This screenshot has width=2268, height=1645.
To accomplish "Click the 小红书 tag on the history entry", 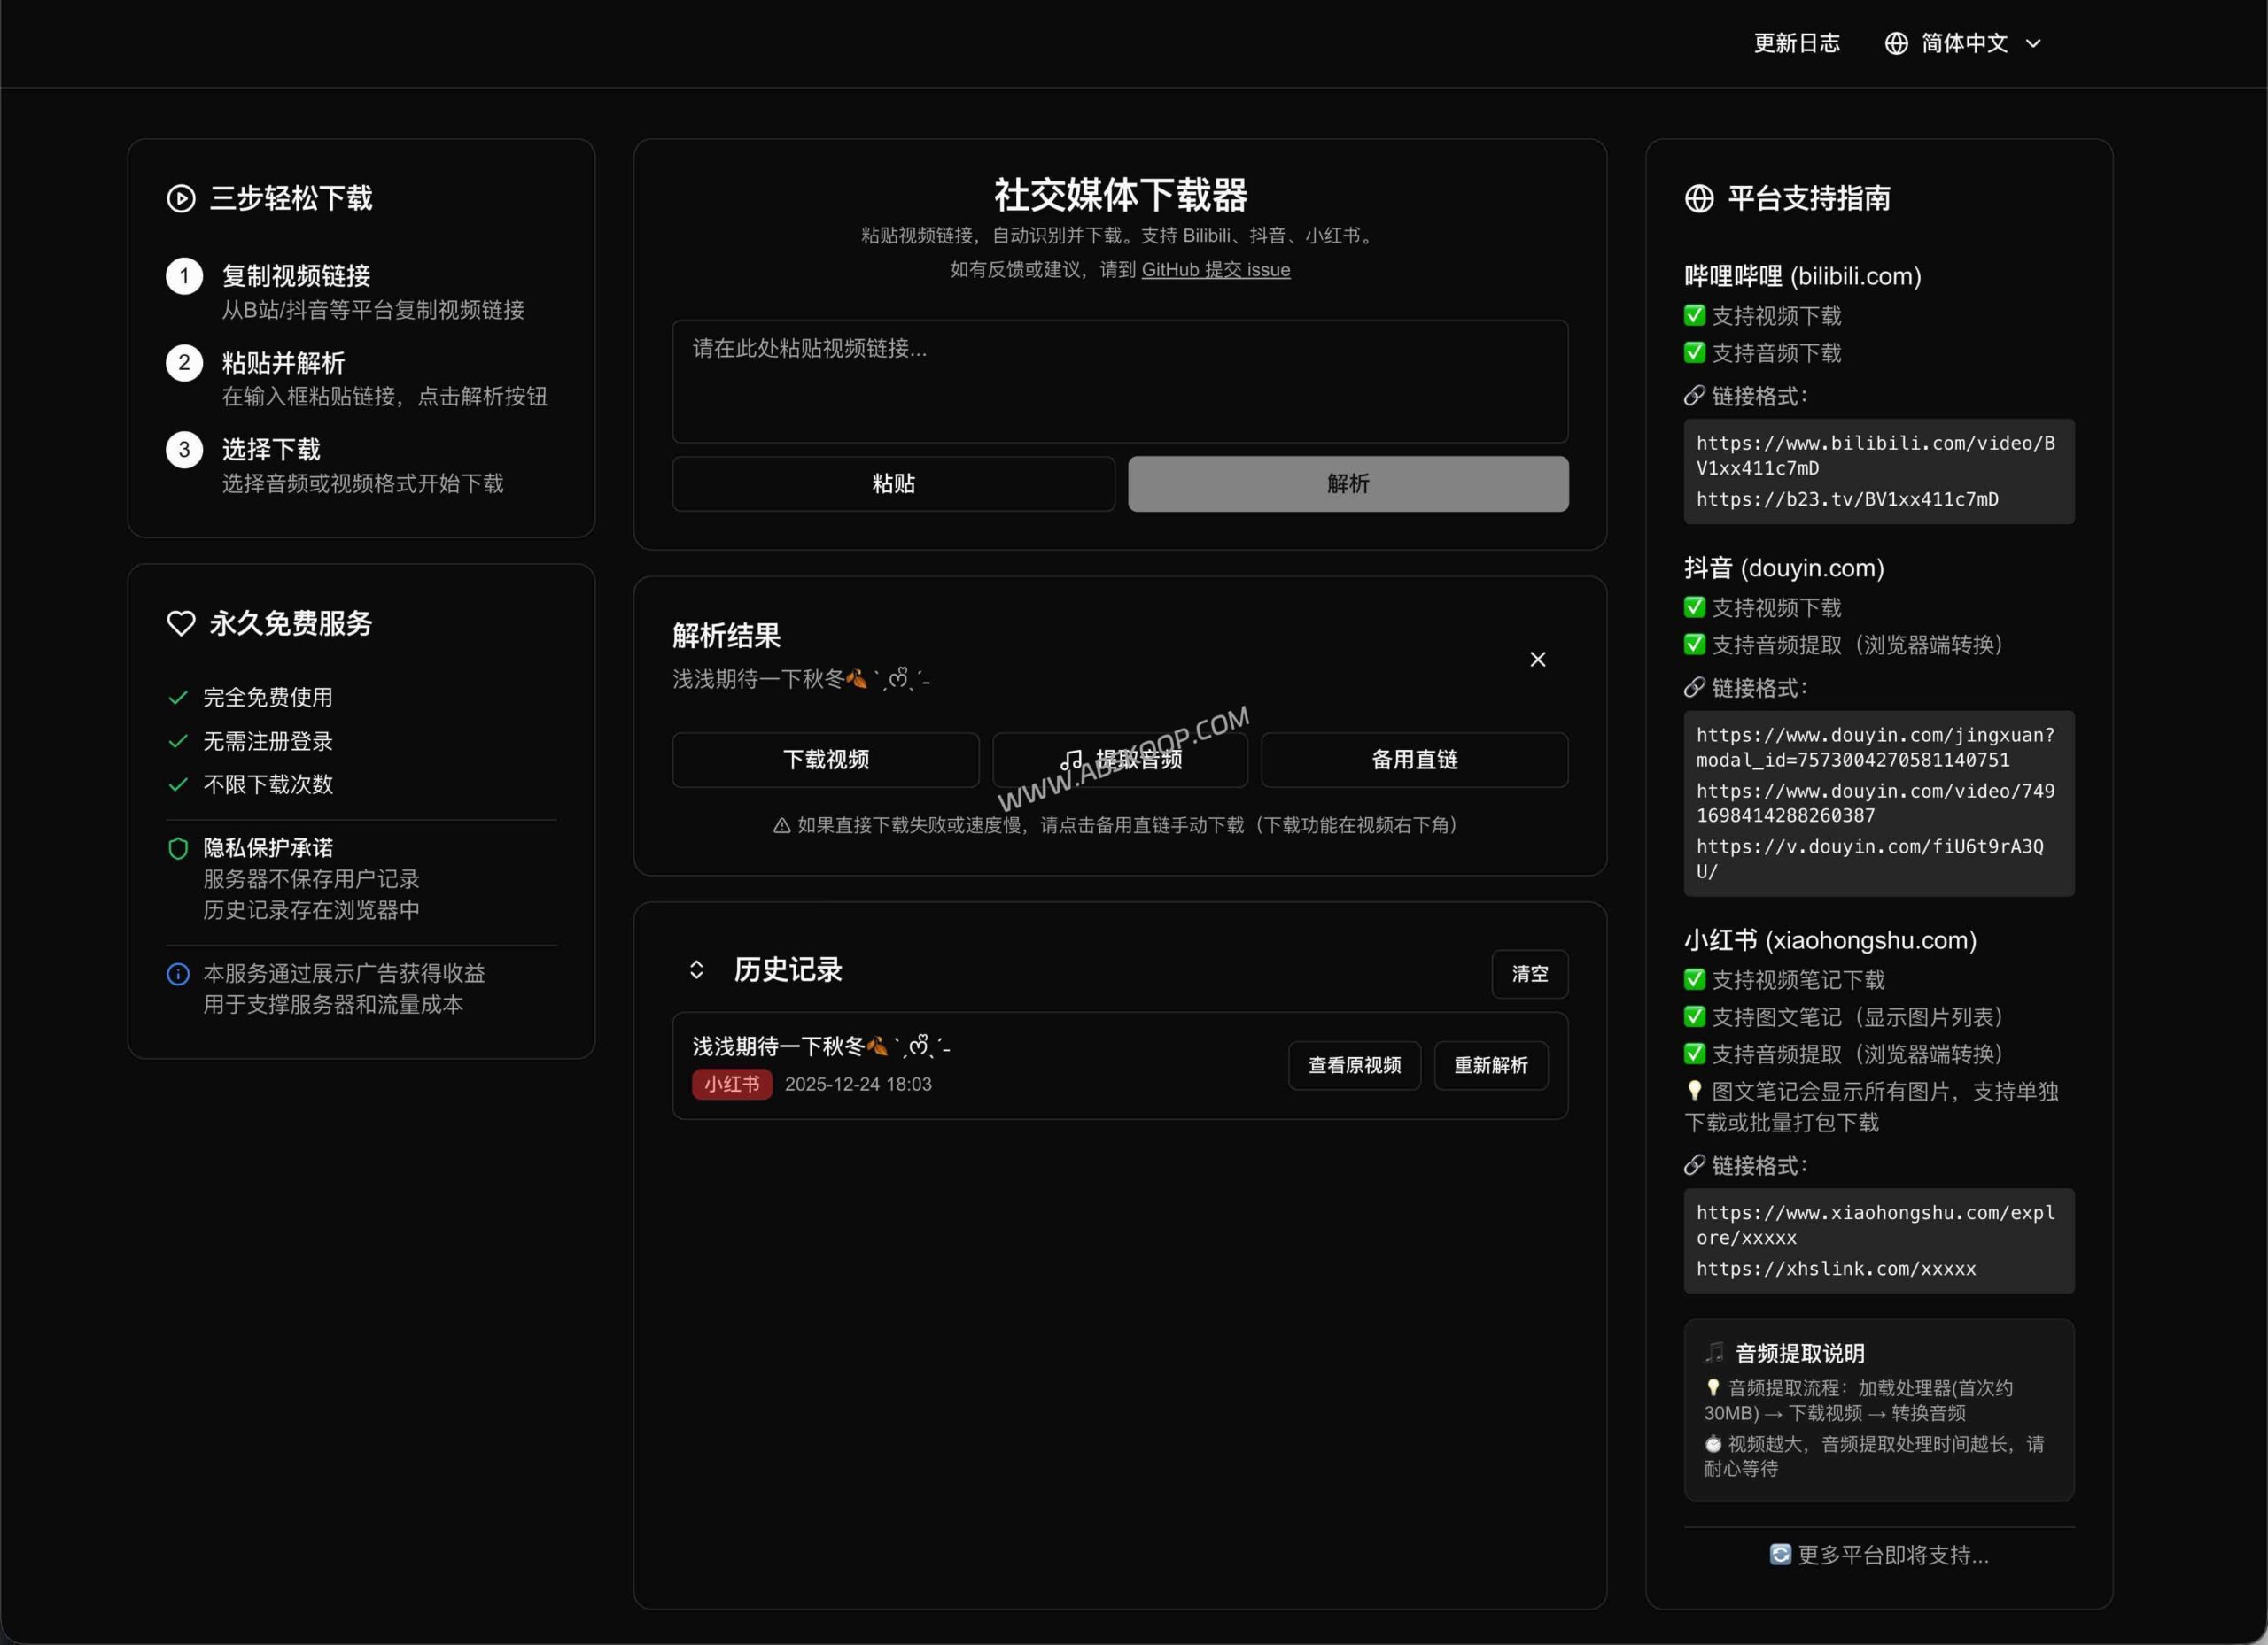I will [732, 1085].
